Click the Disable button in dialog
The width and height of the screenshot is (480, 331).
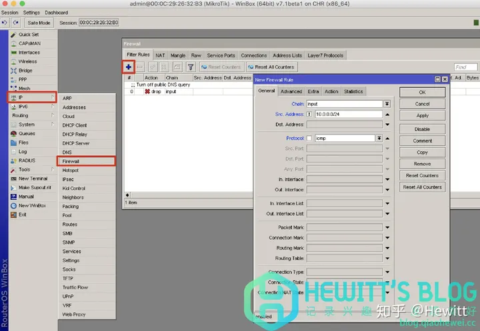422,129
